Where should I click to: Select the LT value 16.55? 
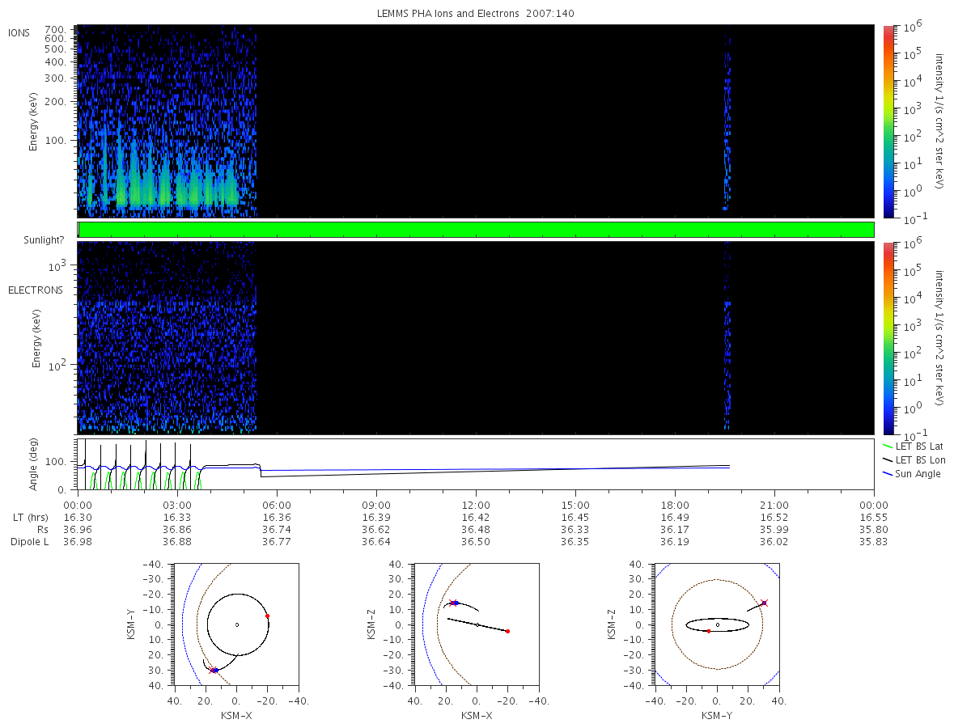click(874, 517)
